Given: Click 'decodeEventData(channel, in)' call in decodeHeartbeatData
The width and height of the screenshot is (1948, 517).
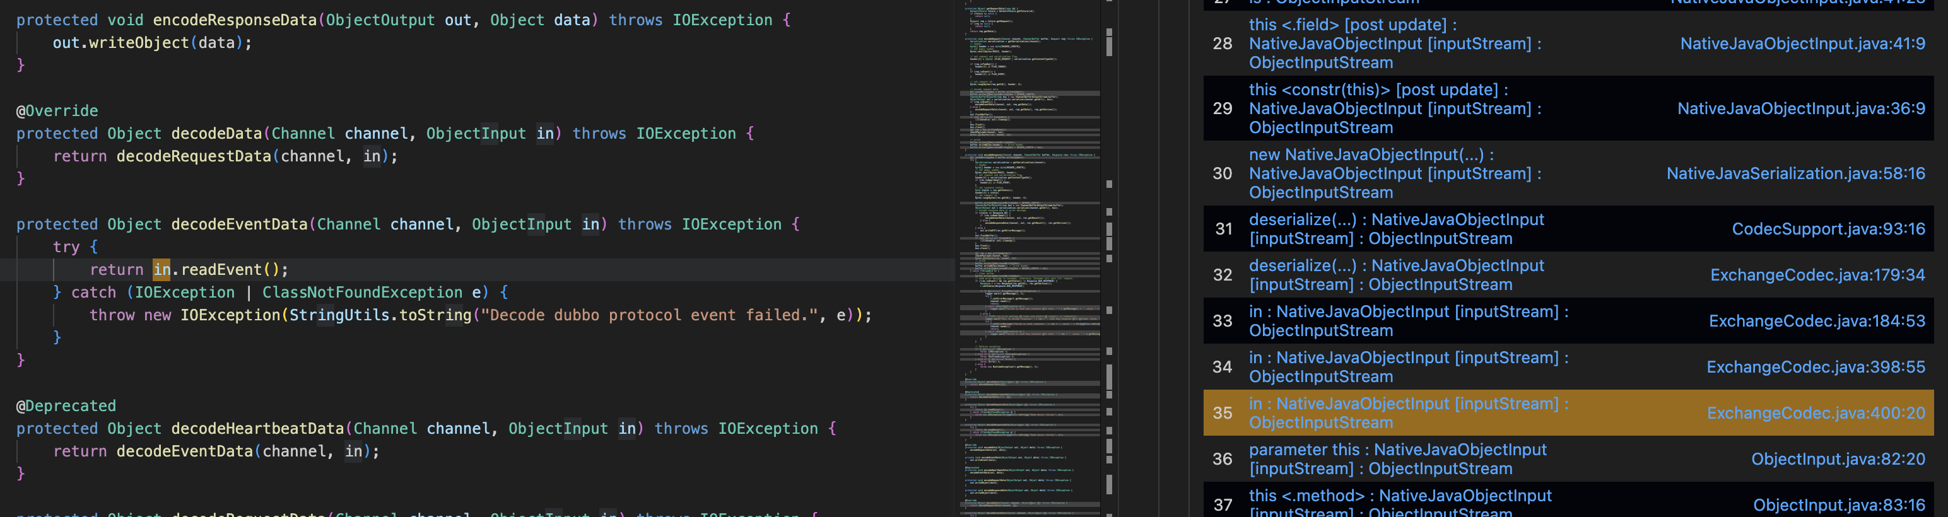Looking at the screenshot, I should (243, 451).
